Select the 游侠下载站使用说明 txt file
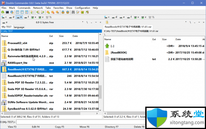 coord(154,59)
